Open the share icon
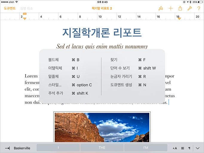Screen dimensions: 204x153 tap(180, 8)
